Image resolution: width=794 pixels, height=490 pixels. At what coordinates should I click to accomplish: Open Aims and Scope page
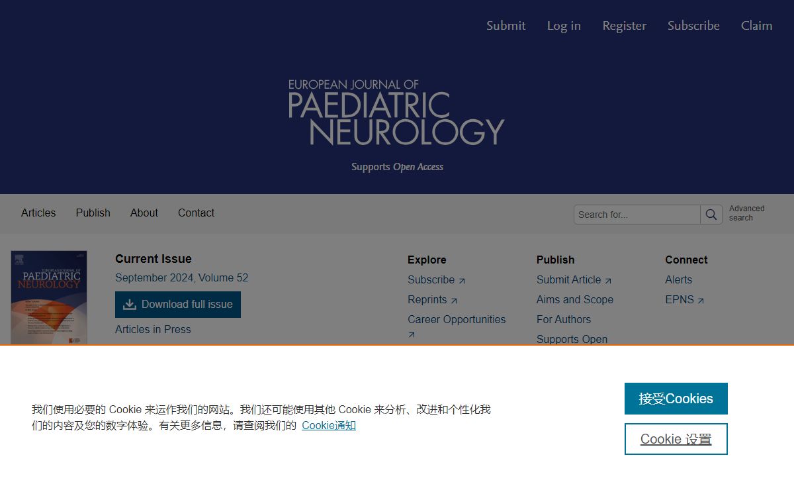coord(574,300)
